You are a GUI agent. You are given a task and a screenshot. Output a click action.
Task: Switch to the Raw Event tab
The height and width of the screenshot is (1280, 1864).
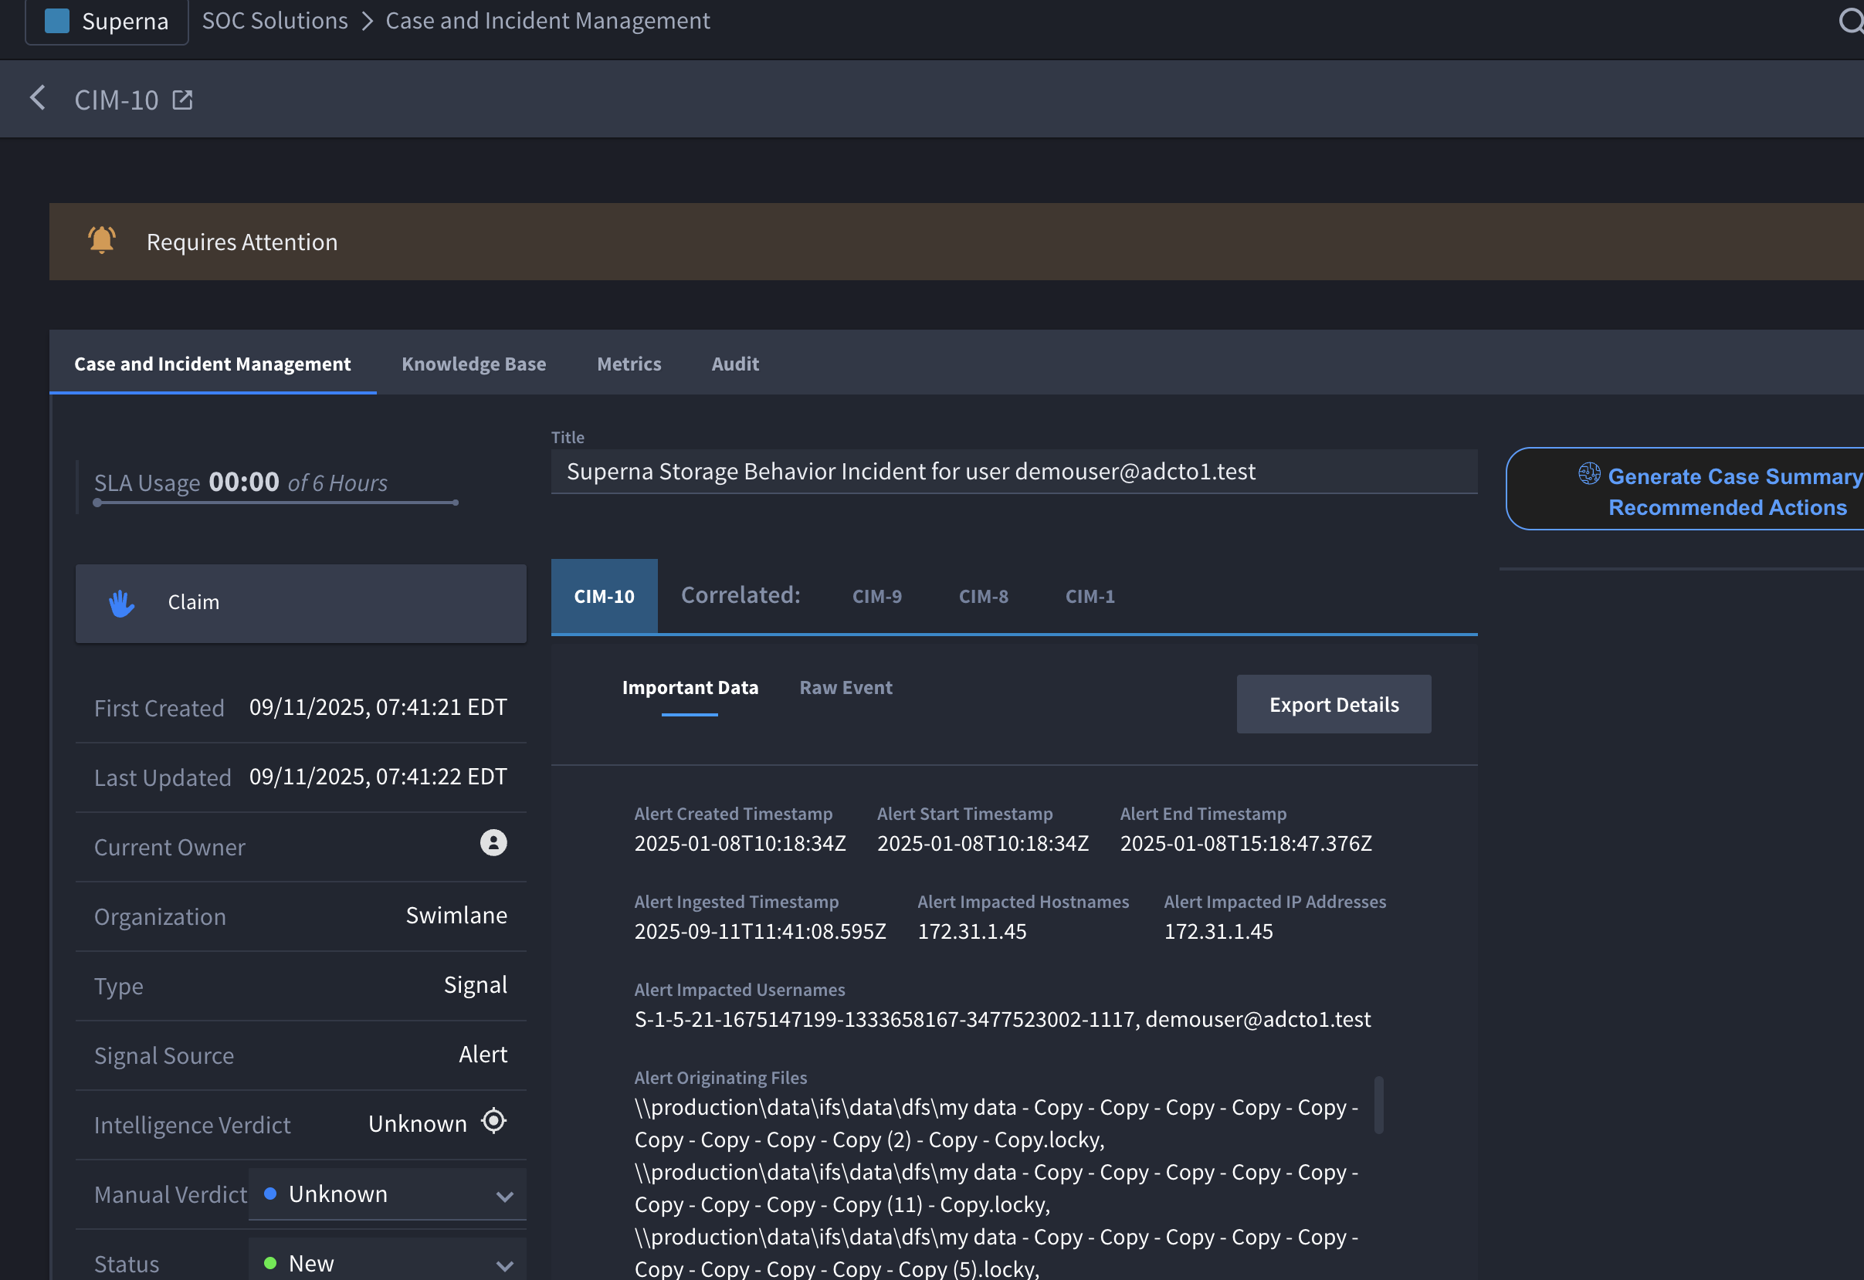846,687
